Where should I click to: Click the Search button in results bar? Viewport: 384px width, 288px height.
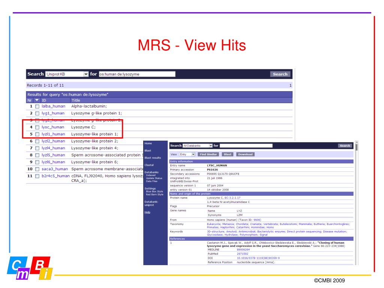pyautogui.click(x=280, y=74)
